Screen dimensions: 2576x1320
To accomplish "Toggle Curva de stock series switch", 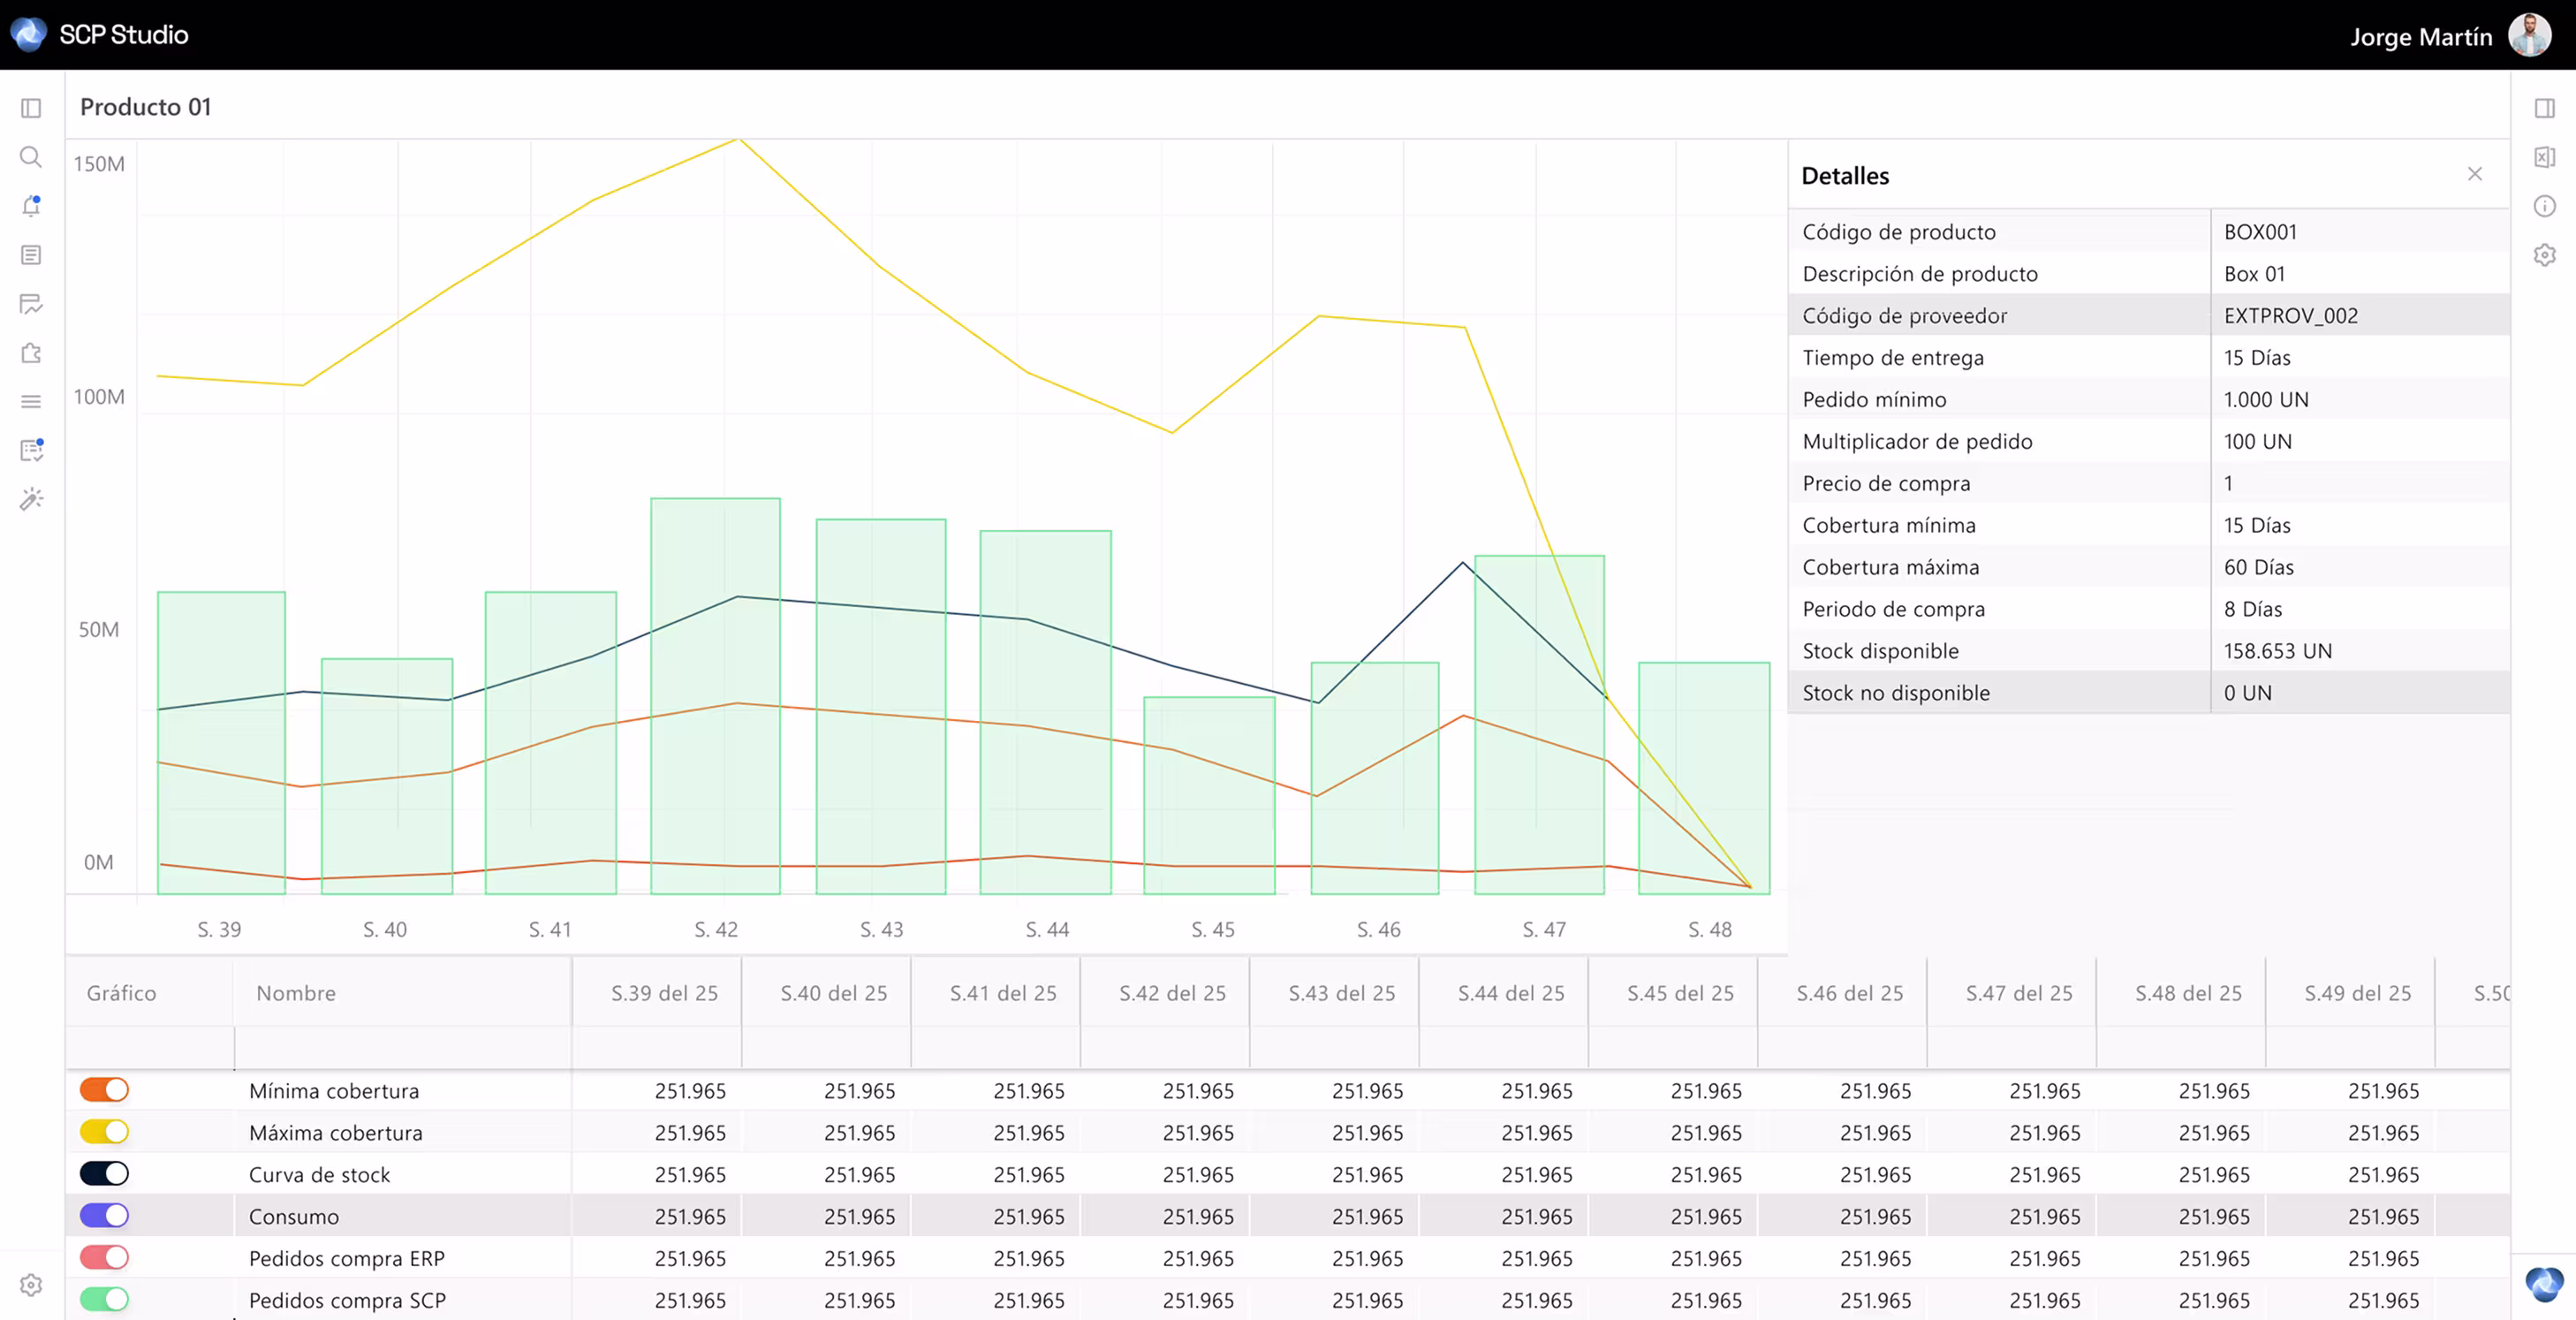I will point(104,1174).
